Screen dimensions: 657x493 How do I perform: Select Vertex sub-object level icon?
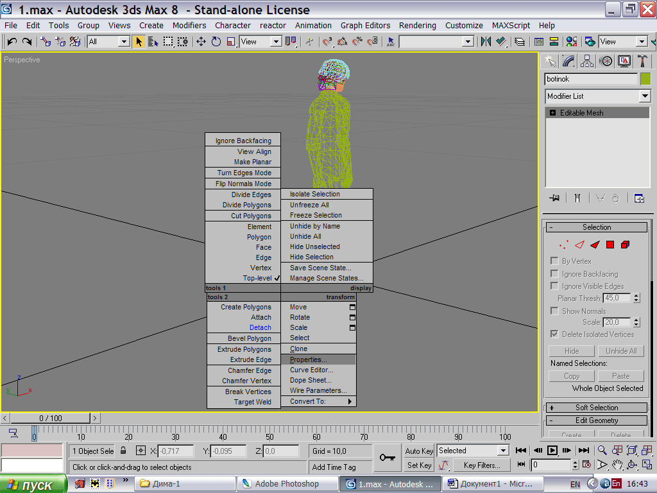coord(563,245)
